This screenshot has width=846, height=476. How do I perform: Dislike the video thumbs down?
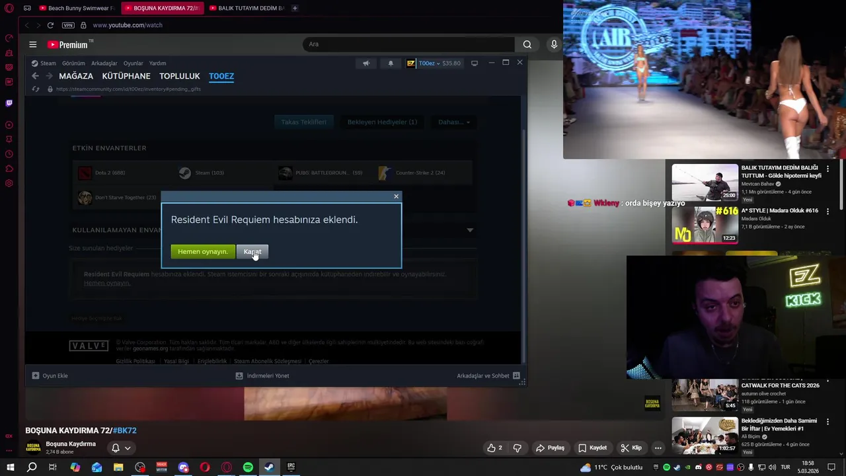518,448
